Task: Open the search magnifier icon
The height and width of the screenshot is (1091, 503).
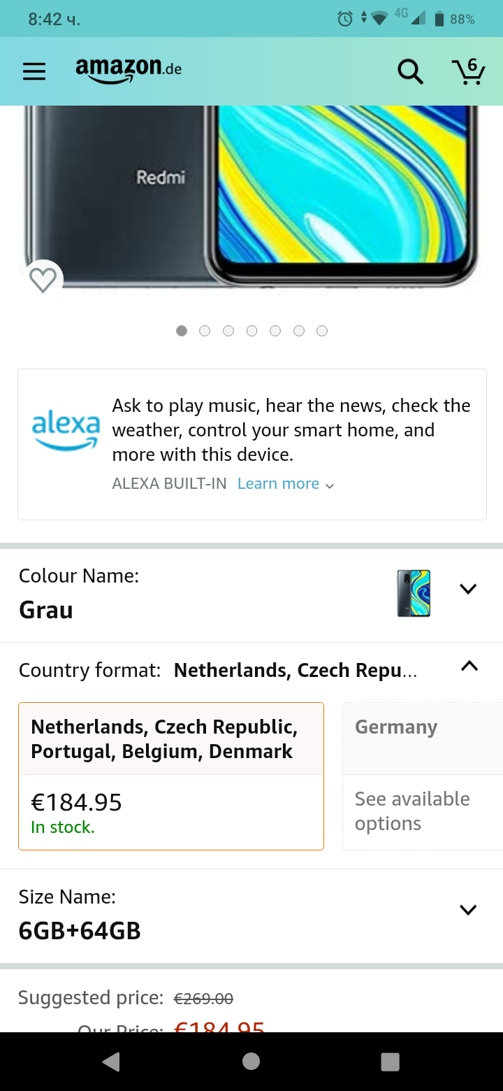Action: point(410,71)
